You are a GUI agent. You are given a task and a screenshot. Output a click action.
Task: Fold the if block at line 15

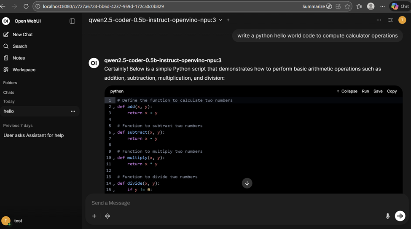pyautogui.click(x=114, y=191)
